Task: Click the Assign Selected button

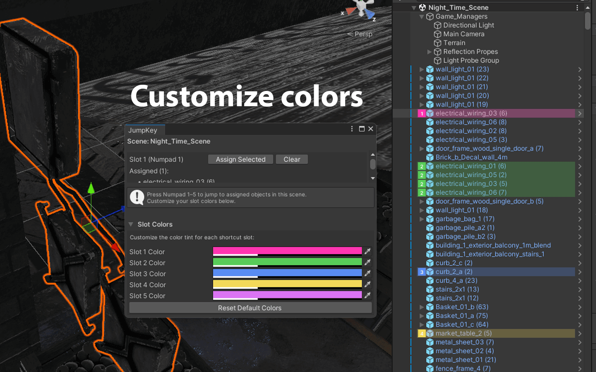Action: (x=240, y=160)
